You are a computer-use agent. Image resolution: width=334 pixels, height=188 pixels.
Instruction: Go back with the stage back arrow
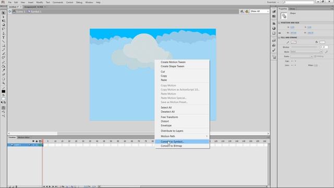point(10,11)
